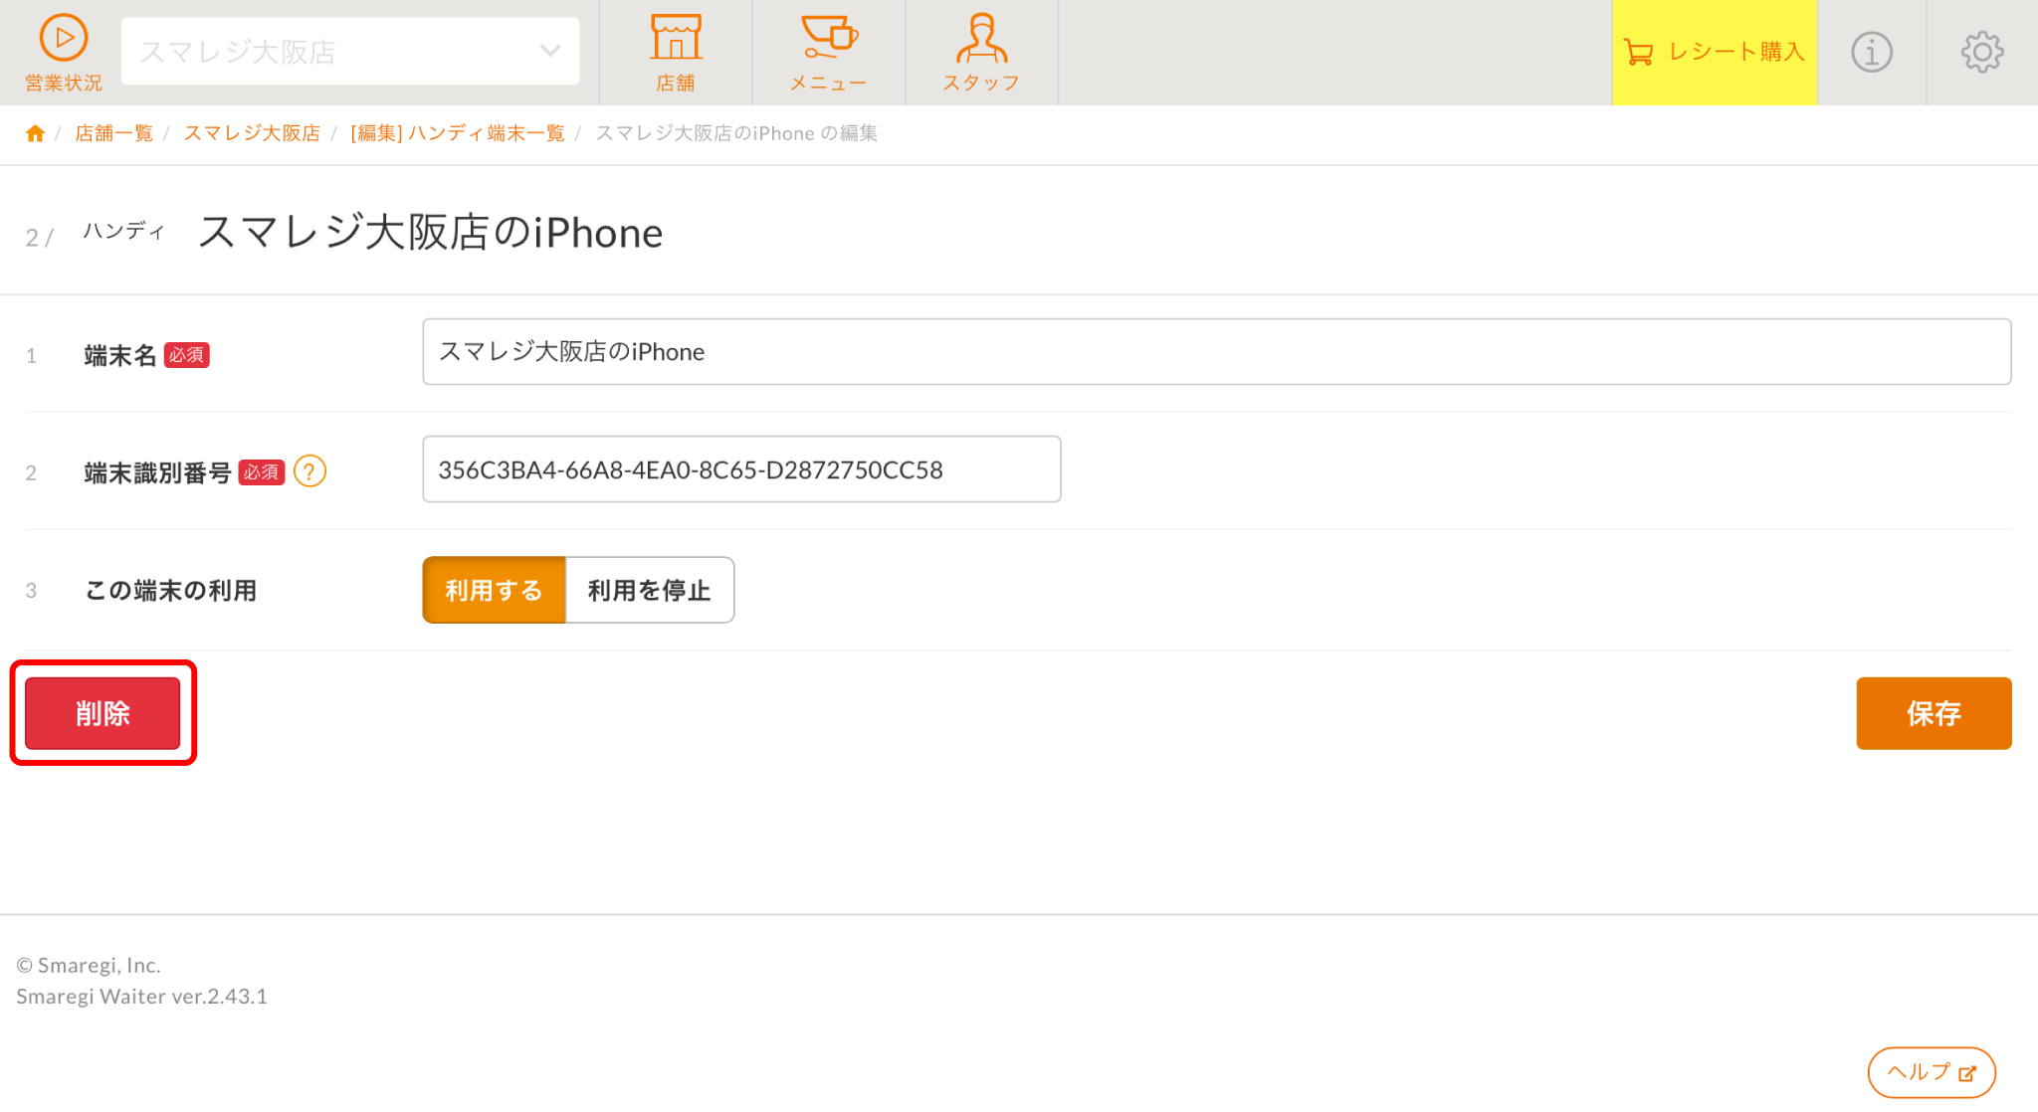Select 利用を停止 toggle option

click(649, 590)
